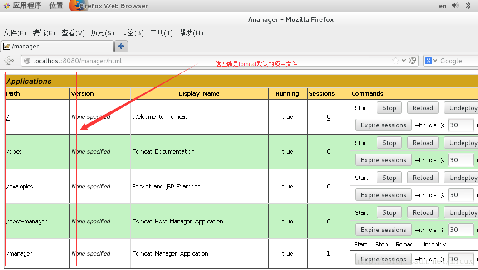This screenshot has width=478, height=270.
Task: Open the 工具(T) tools menu
Action: tap(161, 33)
